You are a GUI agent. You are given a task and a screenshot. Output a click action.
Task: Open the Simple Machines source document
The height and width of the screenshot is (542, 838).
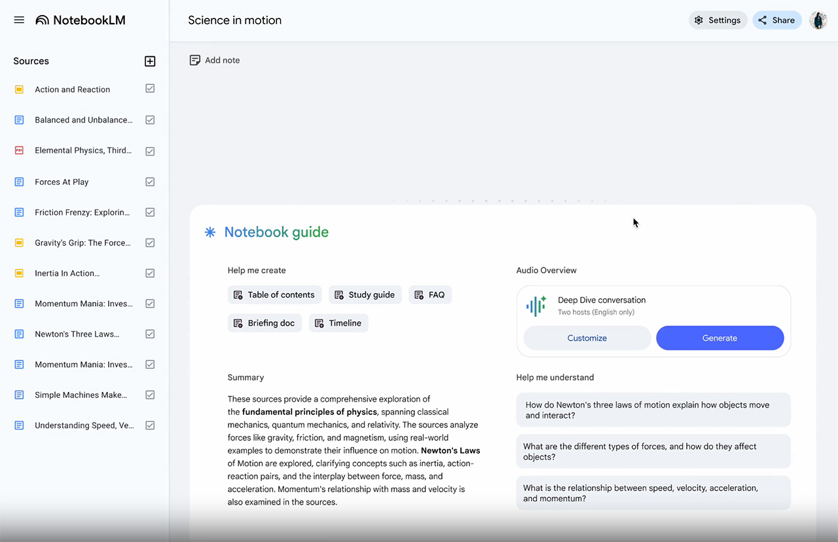pos(81,395)
